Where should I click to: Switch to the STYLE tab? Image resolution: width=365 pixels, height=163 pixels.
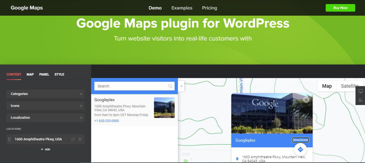60,75
